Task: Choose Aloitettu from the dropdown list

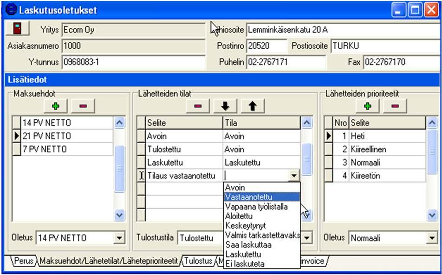Action: coord(262,216)
